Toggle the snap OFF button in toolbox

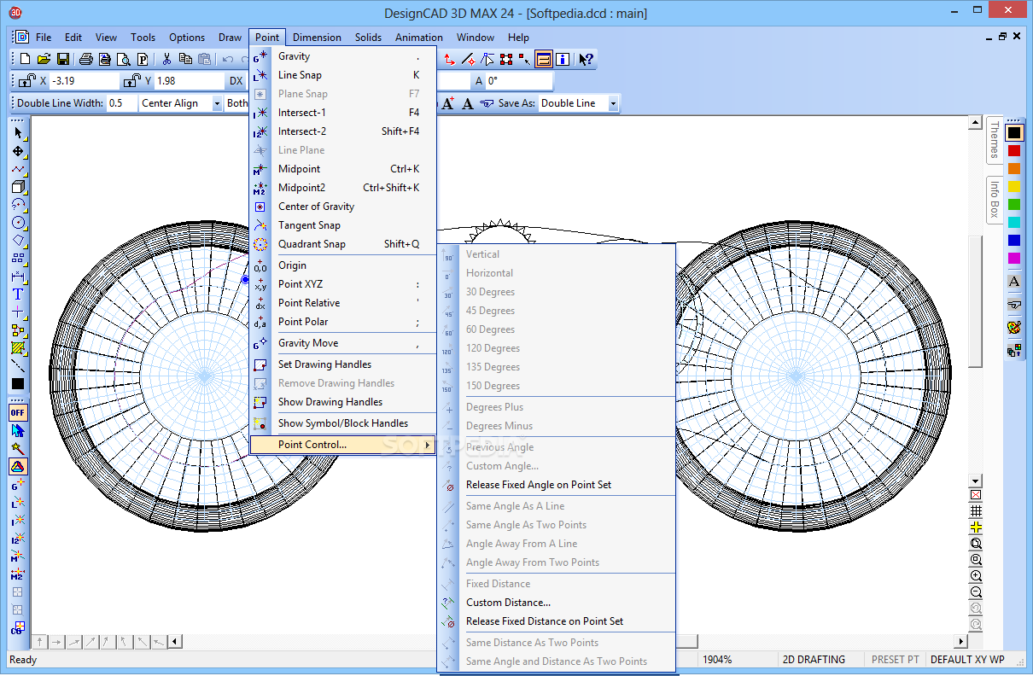[18, 412]
